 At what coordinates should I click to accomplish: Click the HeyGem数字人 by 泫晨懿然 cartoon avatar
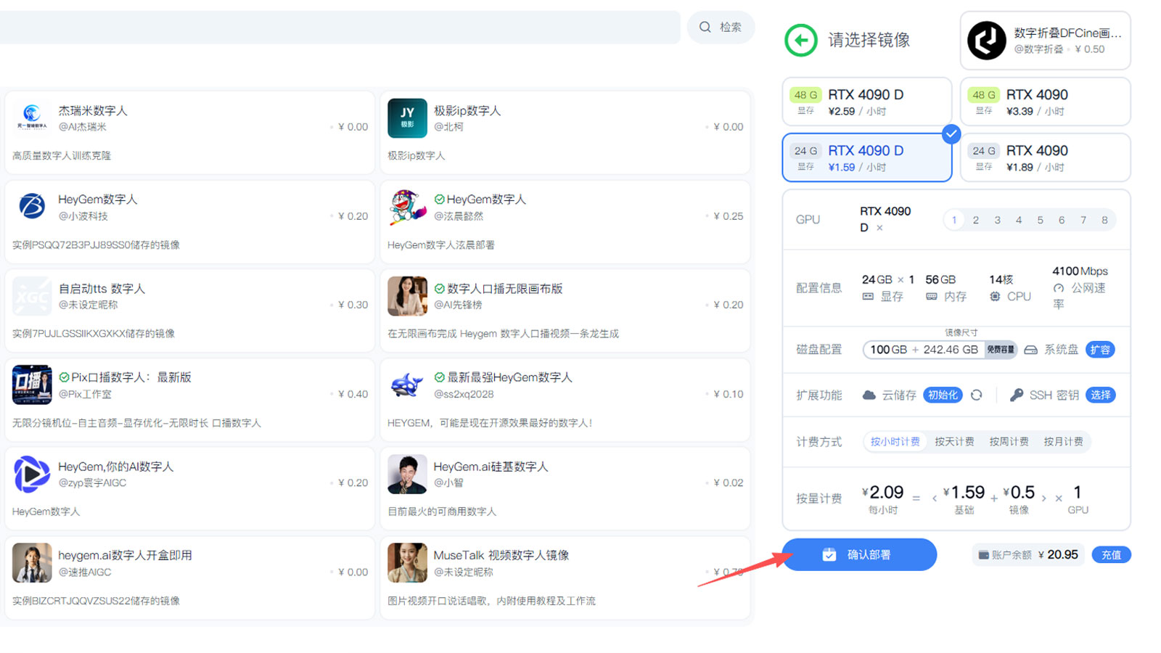(x=407, y=207)
